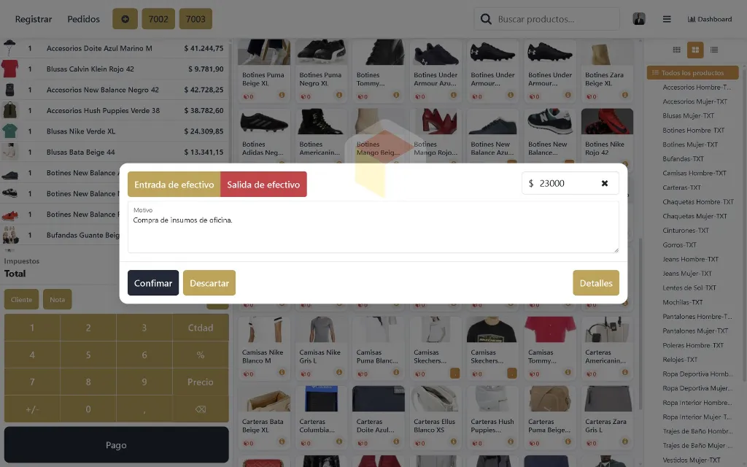Select the % discount numpad mode

(201, 355)
